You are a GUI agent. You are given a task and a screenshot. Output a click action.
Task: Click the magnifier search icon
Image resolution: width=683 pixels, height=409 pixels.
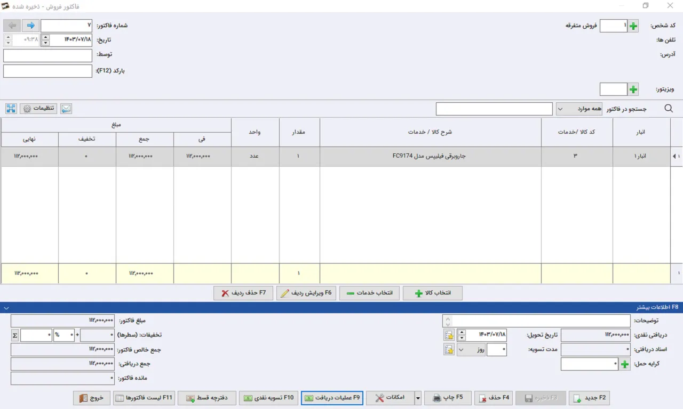[669, 109]
